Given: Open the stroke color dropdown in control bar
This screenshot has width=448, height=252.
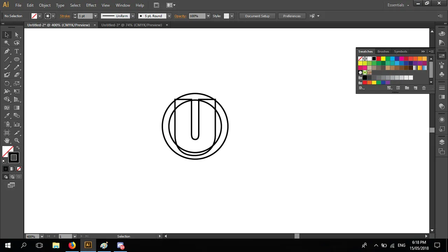Looking at the screenshot, I should coord(53,16).
